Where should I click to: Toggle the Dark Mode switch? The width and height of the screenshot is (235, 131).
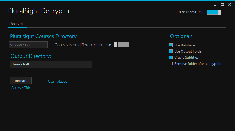214,12
